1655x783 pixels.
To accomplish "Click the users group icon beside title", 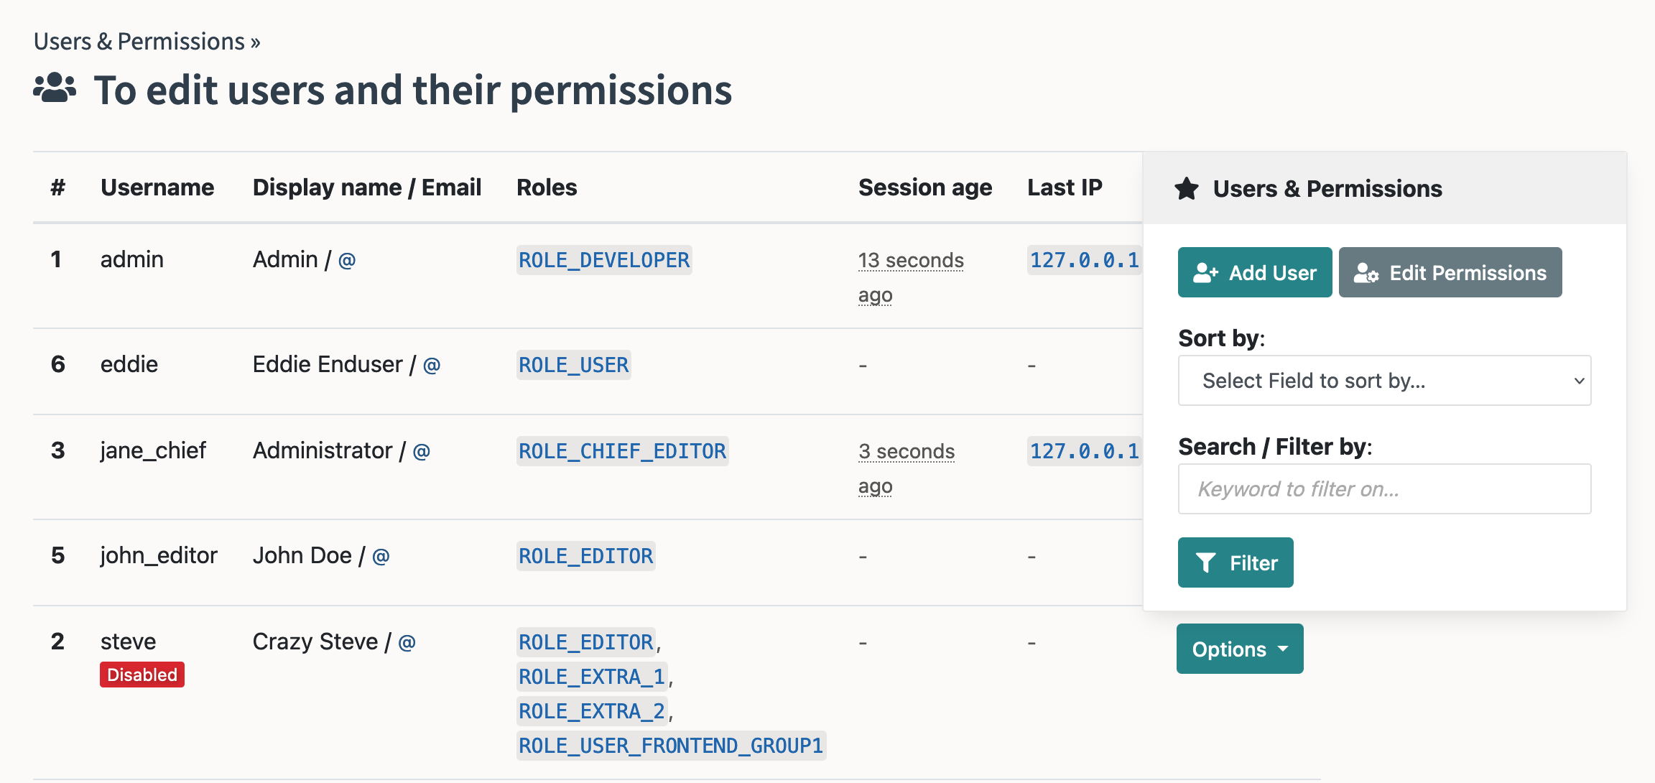I will [x=55, y=89].
